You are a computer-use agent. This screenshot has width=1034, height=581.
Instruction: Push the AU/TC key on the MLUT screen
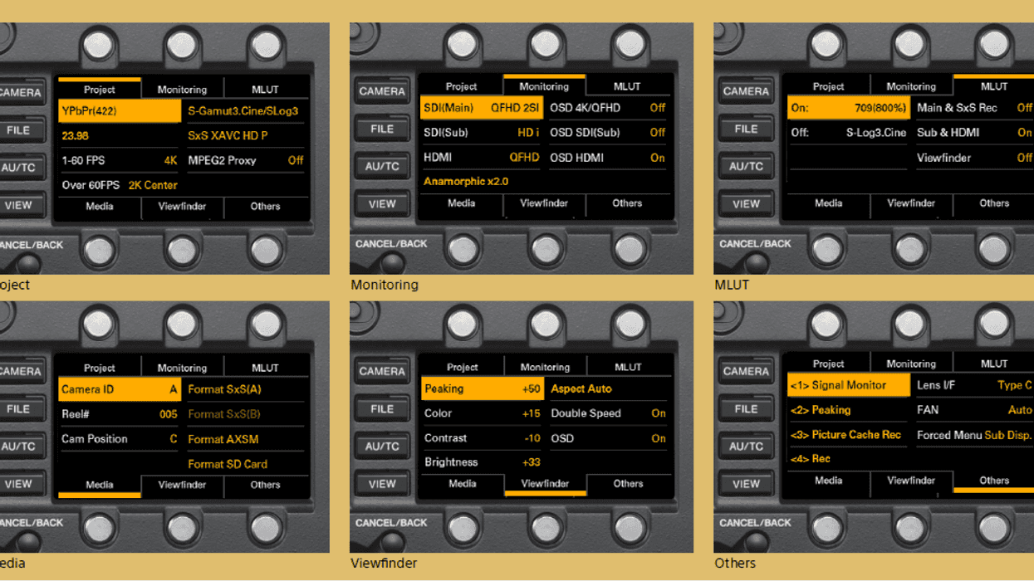(746, 166)
